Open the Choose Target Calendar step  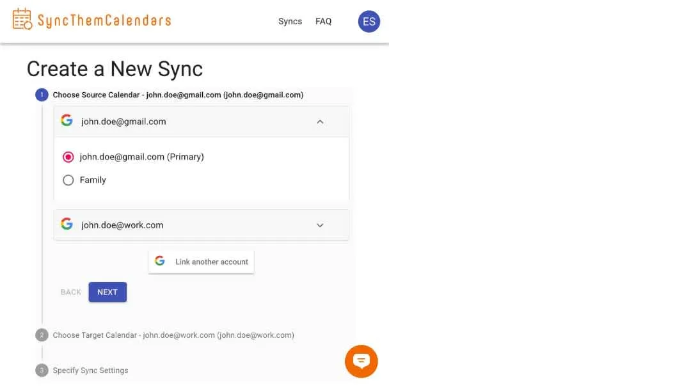tap(173, 335)
